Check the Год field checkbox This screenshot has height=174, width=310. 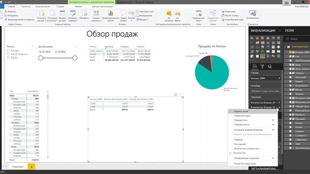point(290,57)
